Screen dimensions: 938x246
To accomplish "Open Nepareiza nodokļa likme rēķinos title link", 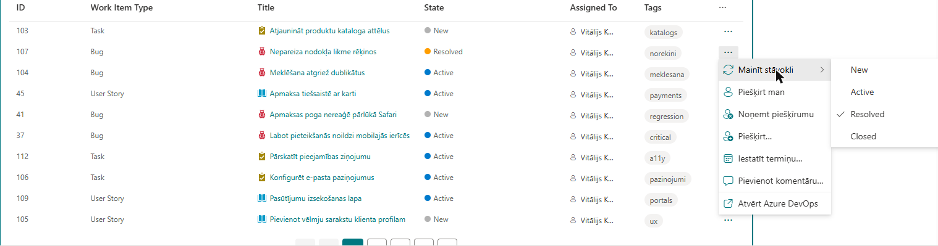I will click(x=323, y=52).
